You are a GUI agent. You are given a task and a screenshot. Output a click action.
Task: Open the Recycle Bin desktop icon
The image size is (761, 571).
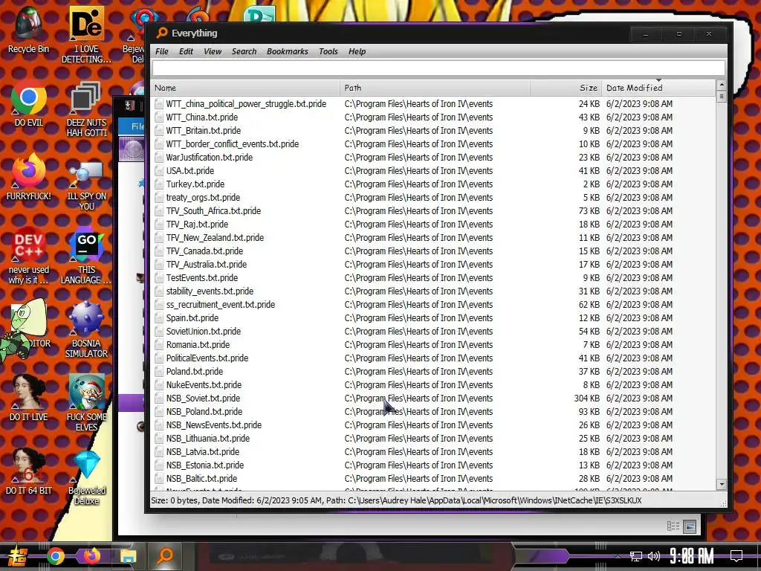pyautogui.click(x=29, y=31)
